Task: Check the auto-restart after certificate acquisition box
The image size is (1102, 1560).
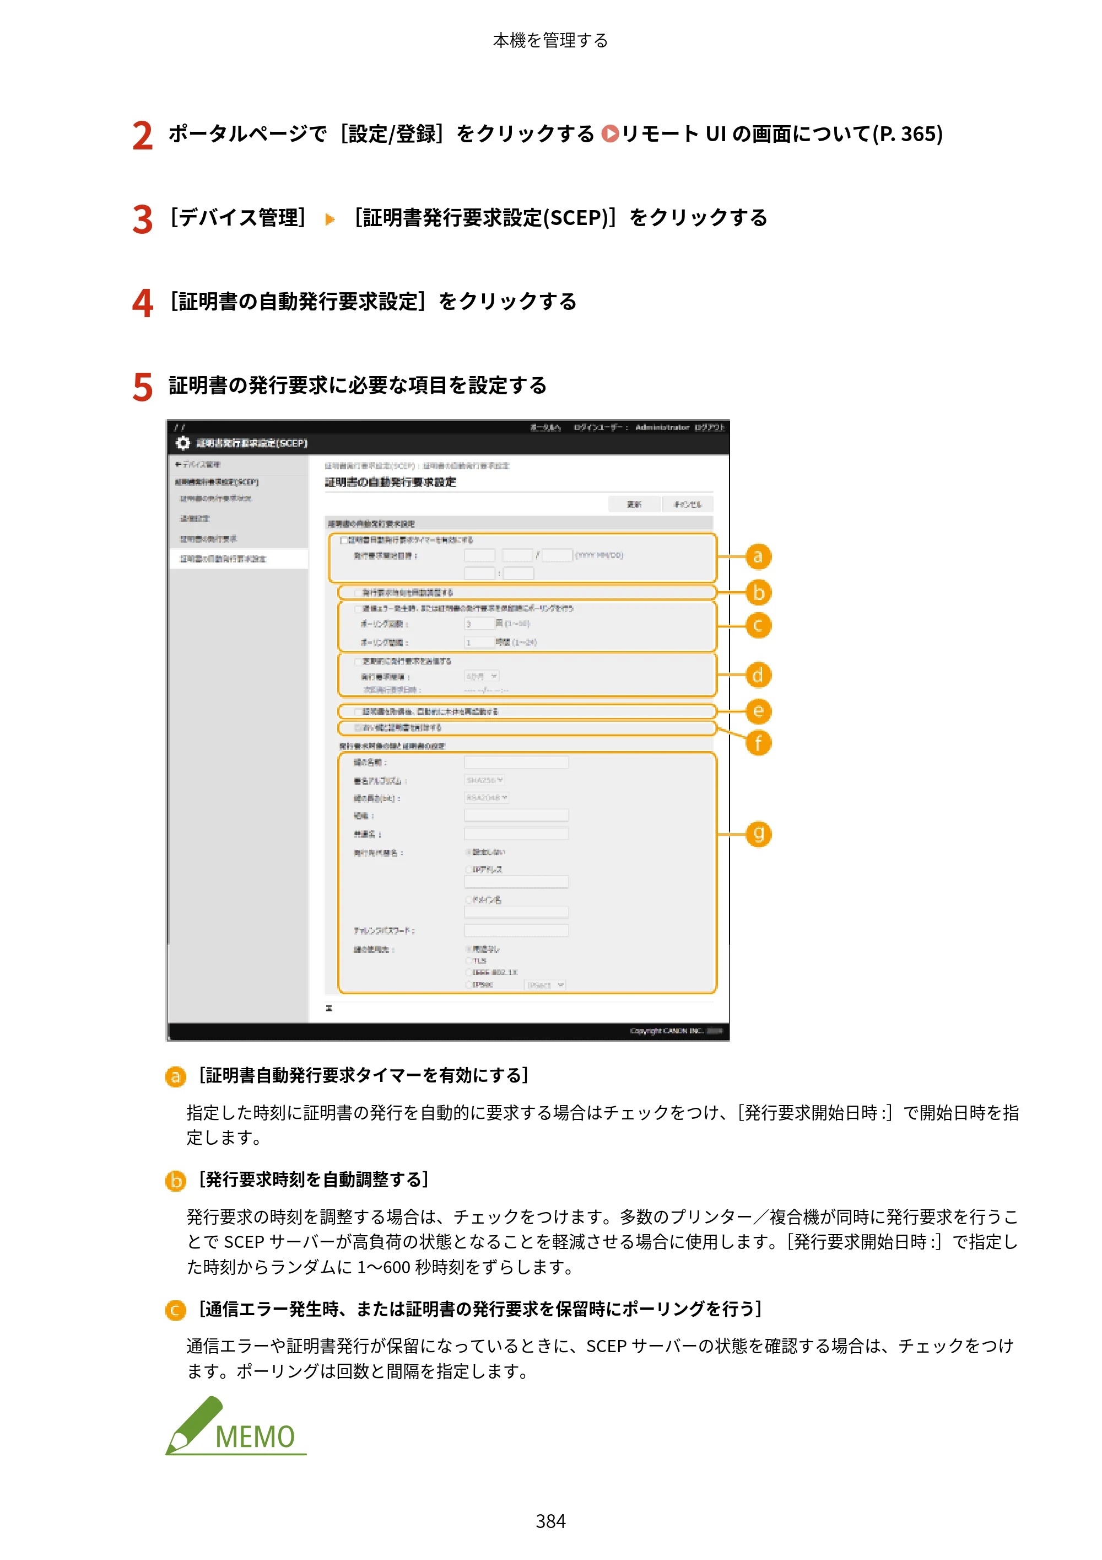Action: pyautogui.click(x=357, y=711)
